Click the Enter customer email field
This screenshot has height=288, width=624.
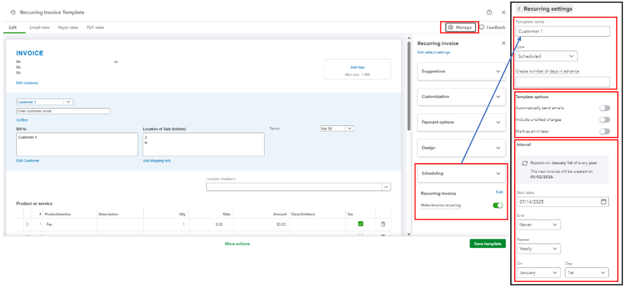[x=63, y=111]
